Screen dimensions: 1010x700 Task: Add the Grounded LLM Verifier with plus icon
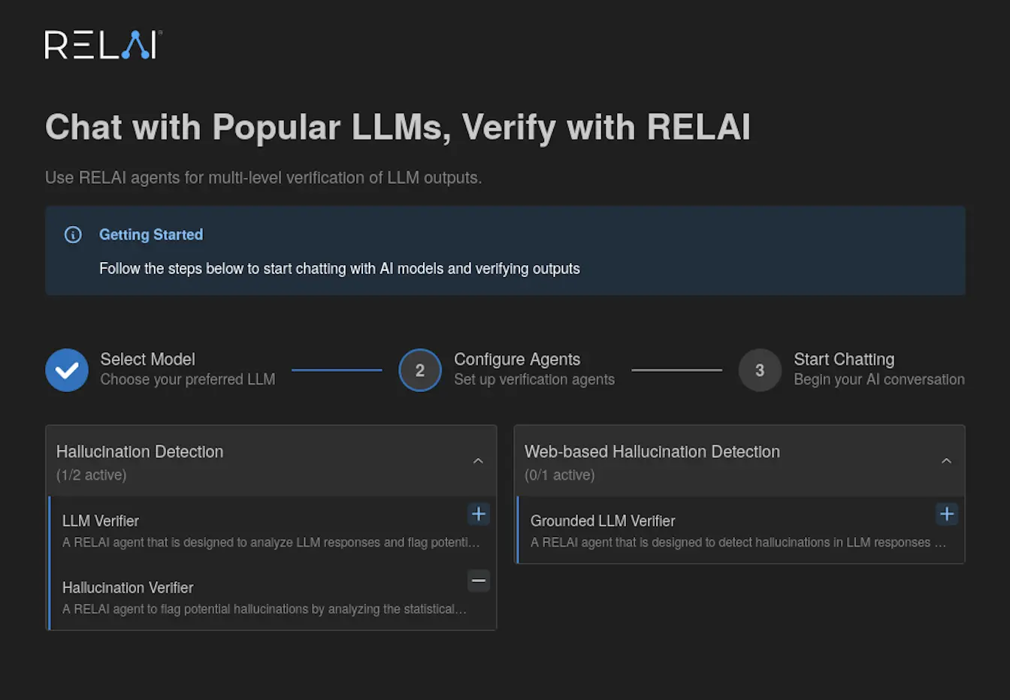pos(947,514)
